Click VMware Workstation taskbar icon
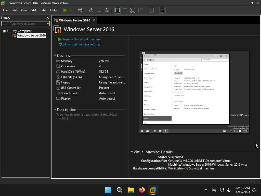The image size is (261, 196). (153, 190)
